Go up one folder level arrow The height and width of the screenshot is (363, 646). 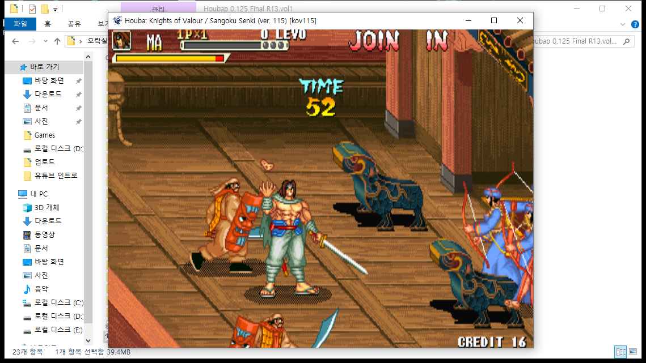[x=57, y=41]
